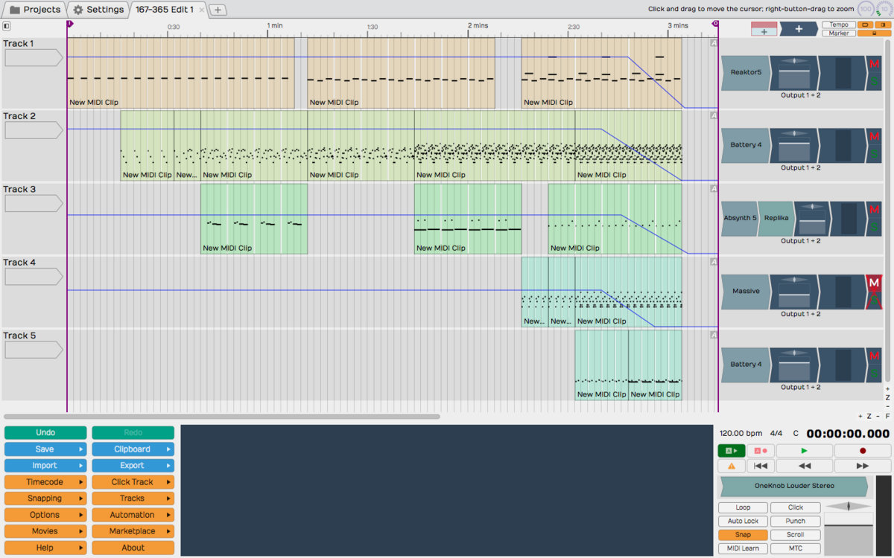Mute Track 1 with the red M
894x558 pixels.
[x=875, y=65]
